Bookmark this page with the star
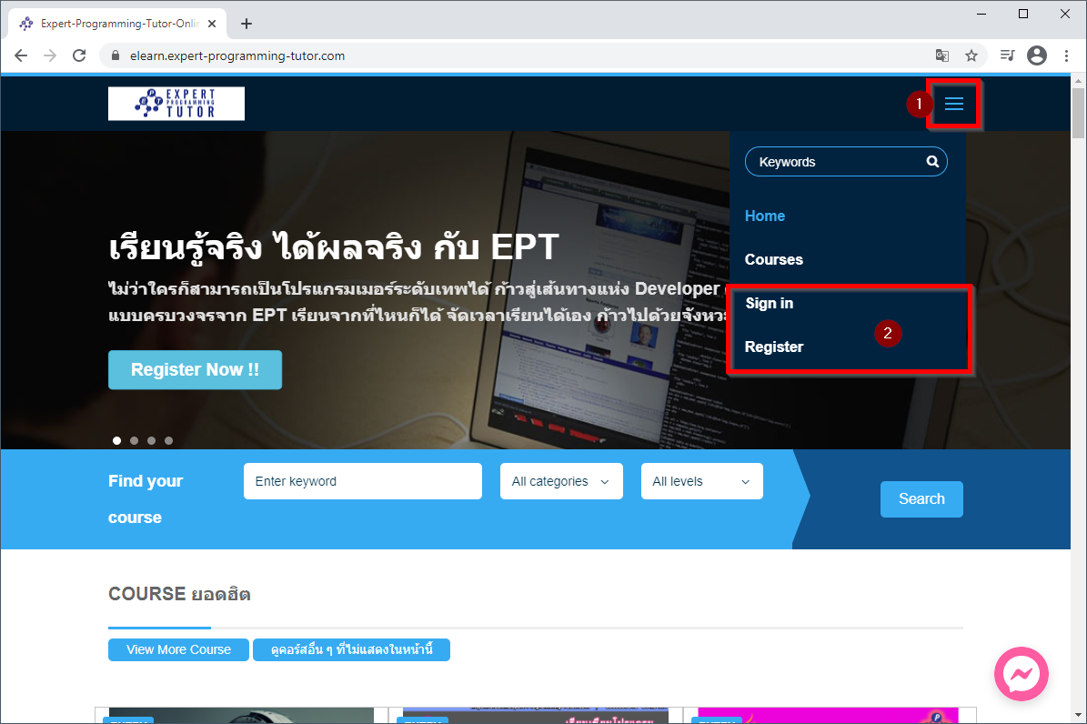Viewport: 1087px width, 724px height. (971, 55)
